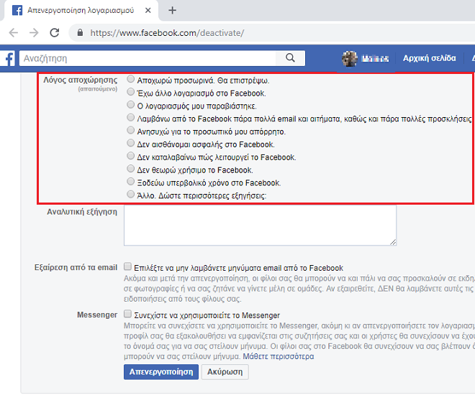475x395 pixels.
Task: Click the browser back arrow
Action: tap(14, 32)
